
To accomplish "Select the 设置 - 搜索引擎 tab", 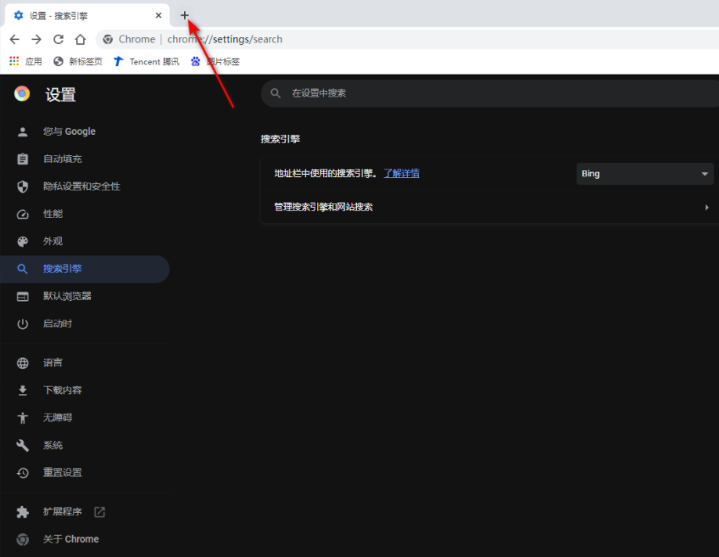I will pos(87,15).
